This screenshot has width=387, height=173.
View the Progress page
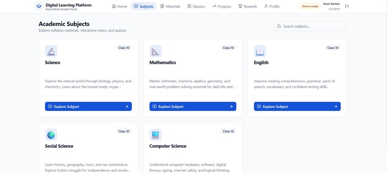pos(222,6)
